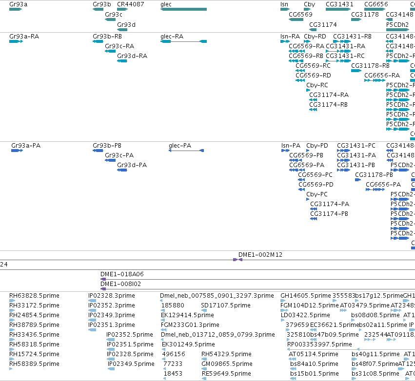Viewport: 415px width, 381px height.
Task: Open the Gr93a-RA transcript
Action: (x=16, y=41)
